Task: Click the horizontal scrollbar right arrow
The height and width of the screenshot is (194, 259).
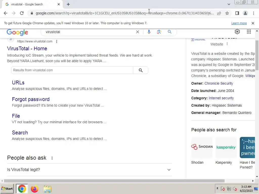Action: 253,181
